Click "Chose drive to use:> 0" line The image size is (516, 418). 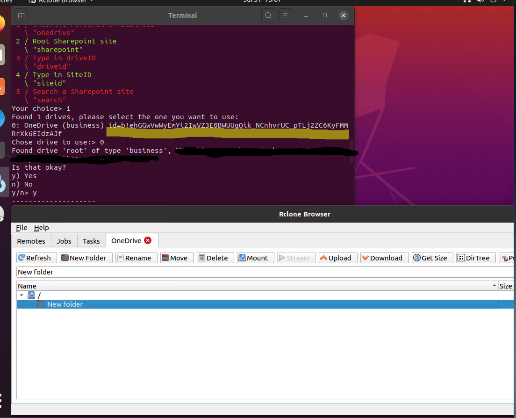point(58,142)
